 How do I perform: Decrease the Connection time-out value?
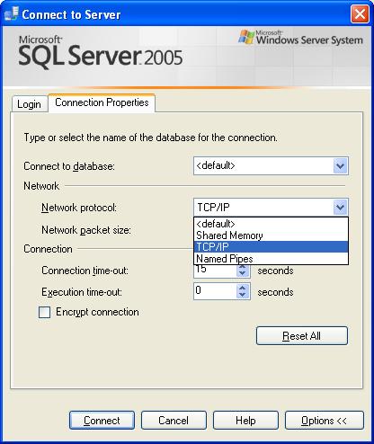[x=243, y=273]
